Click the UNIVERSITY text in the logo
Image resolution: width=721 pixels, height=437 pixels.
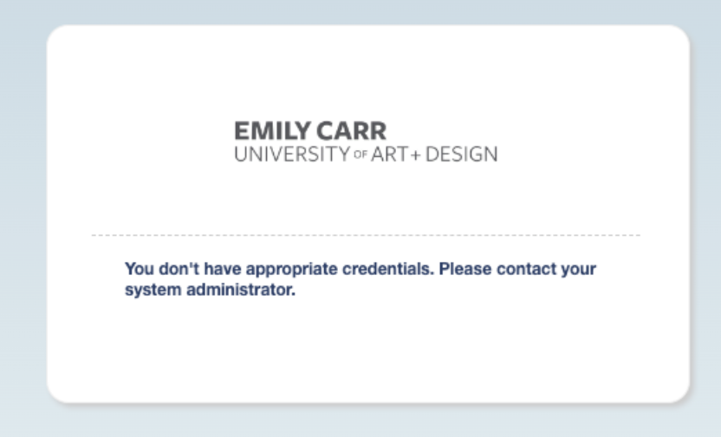coord(292,154)
